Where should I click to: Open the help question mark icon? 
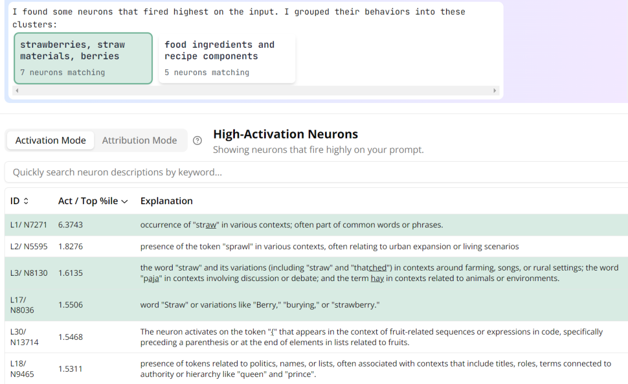(198, 140)
